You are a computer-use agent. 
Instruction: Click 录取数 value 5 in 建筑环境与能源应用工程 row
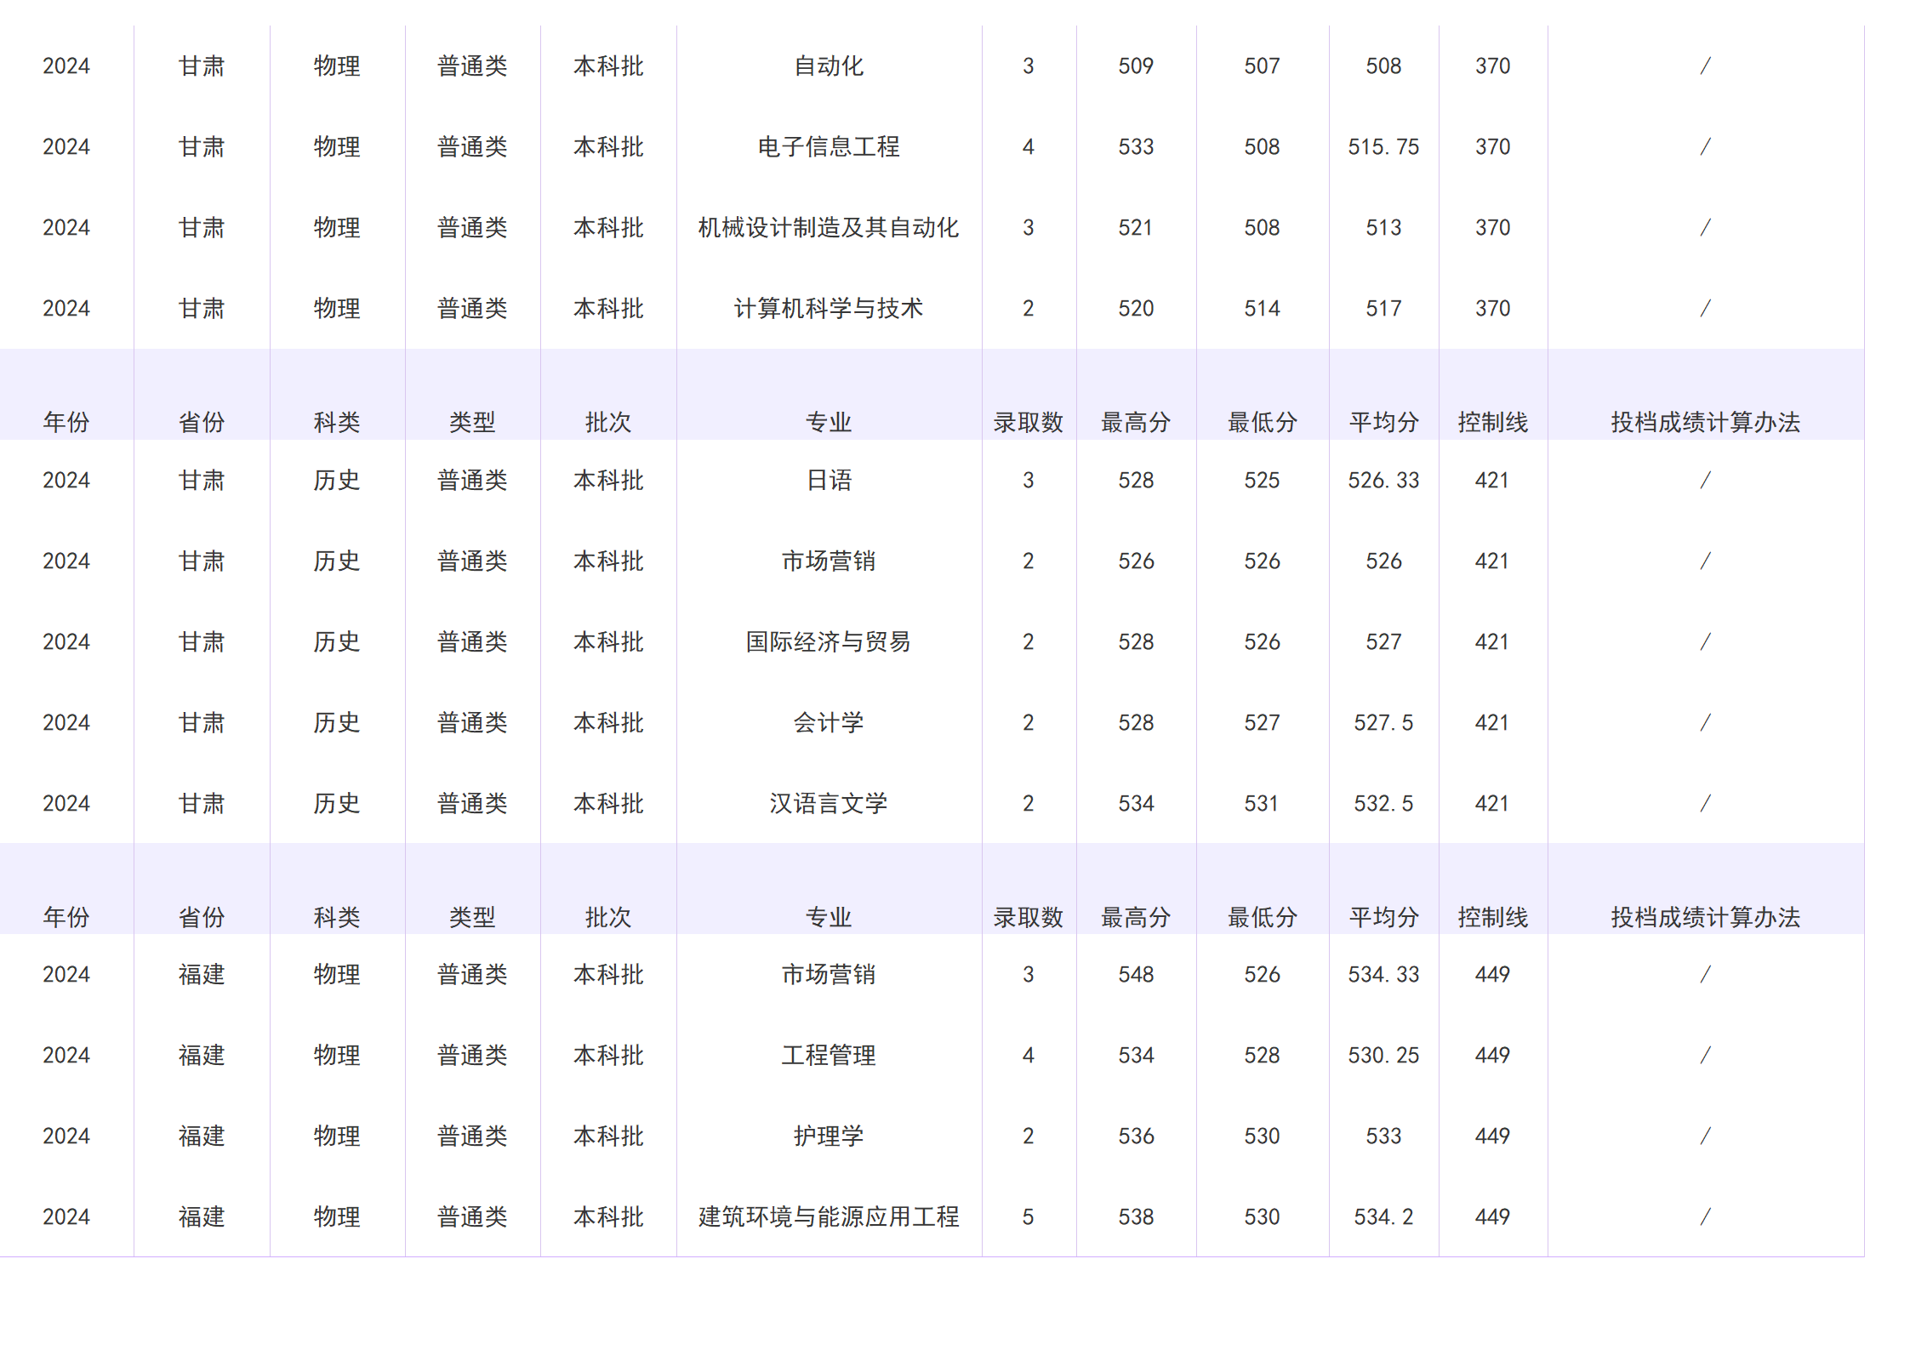point(1028,1217)
